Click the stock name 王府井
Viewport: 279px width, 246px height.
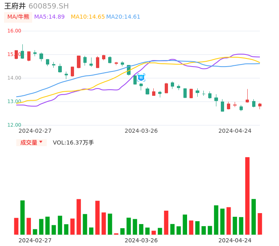pos(15,6)
